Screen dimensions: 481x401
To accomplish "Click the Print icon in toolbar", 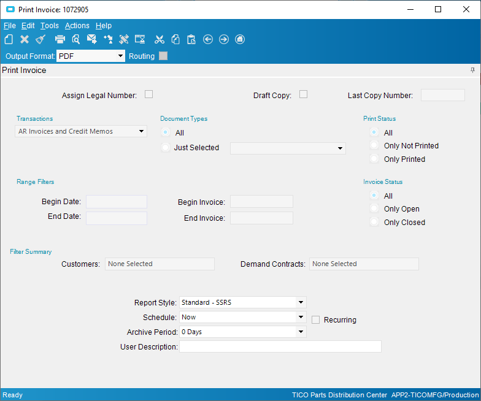I will coord(60,39).
